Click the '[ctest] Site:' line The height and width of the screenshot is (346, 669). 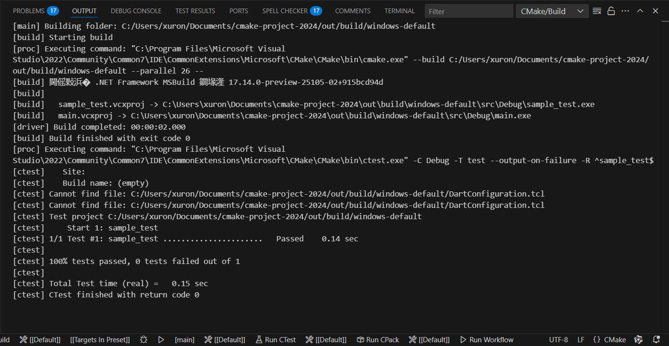pyautogui.click(x=49, y=172)
